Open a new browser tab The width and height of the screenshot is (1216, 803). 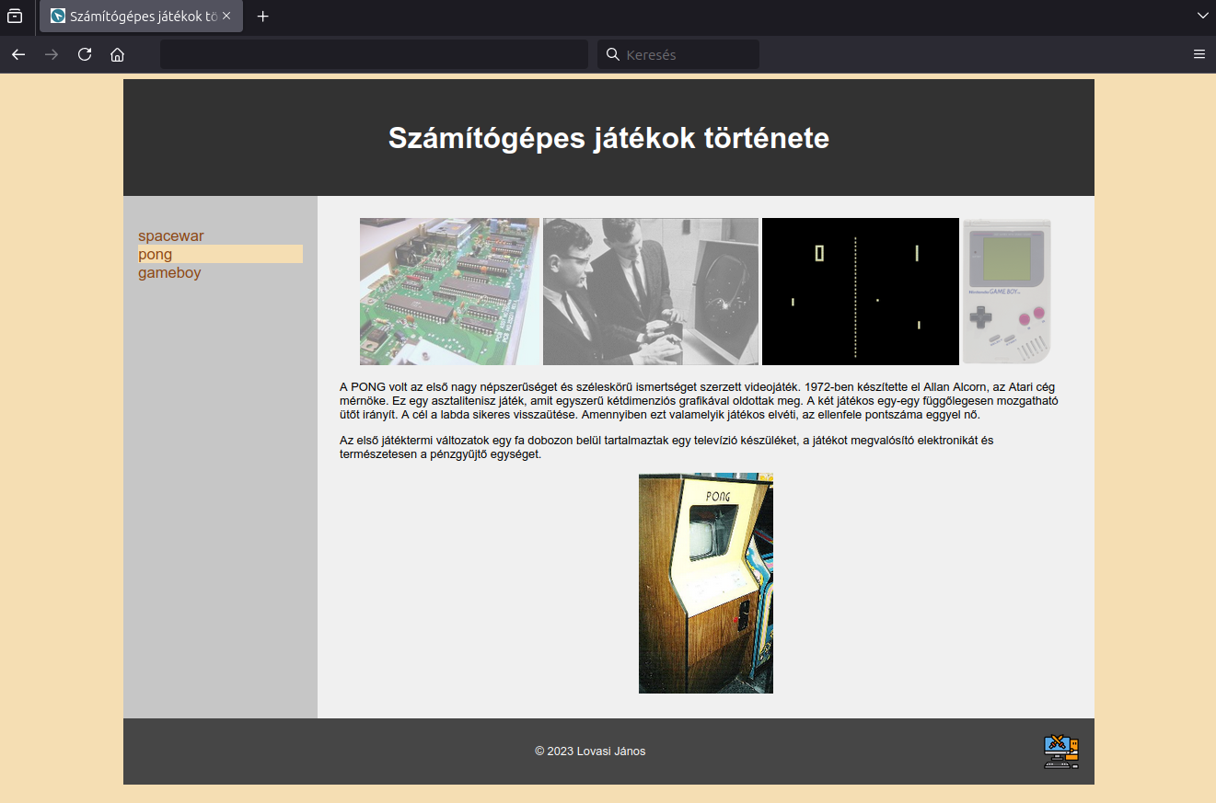pyautogui.click(x=263, y=17)
